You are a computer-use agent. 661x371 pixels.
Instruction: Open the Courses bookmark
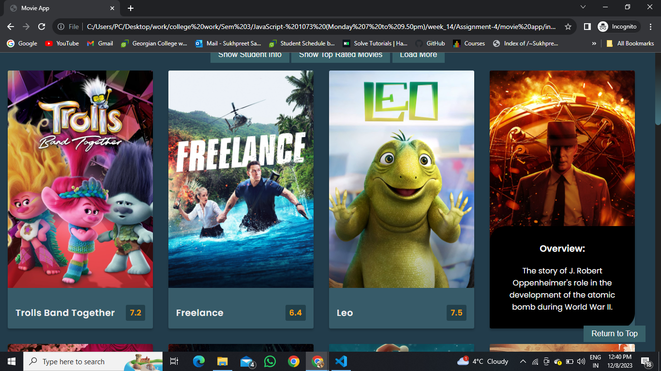pos(469,43)
